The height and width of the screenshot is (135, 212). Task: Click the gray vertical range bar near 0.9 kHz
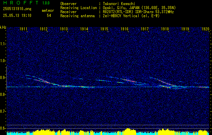tap(6, 78)
